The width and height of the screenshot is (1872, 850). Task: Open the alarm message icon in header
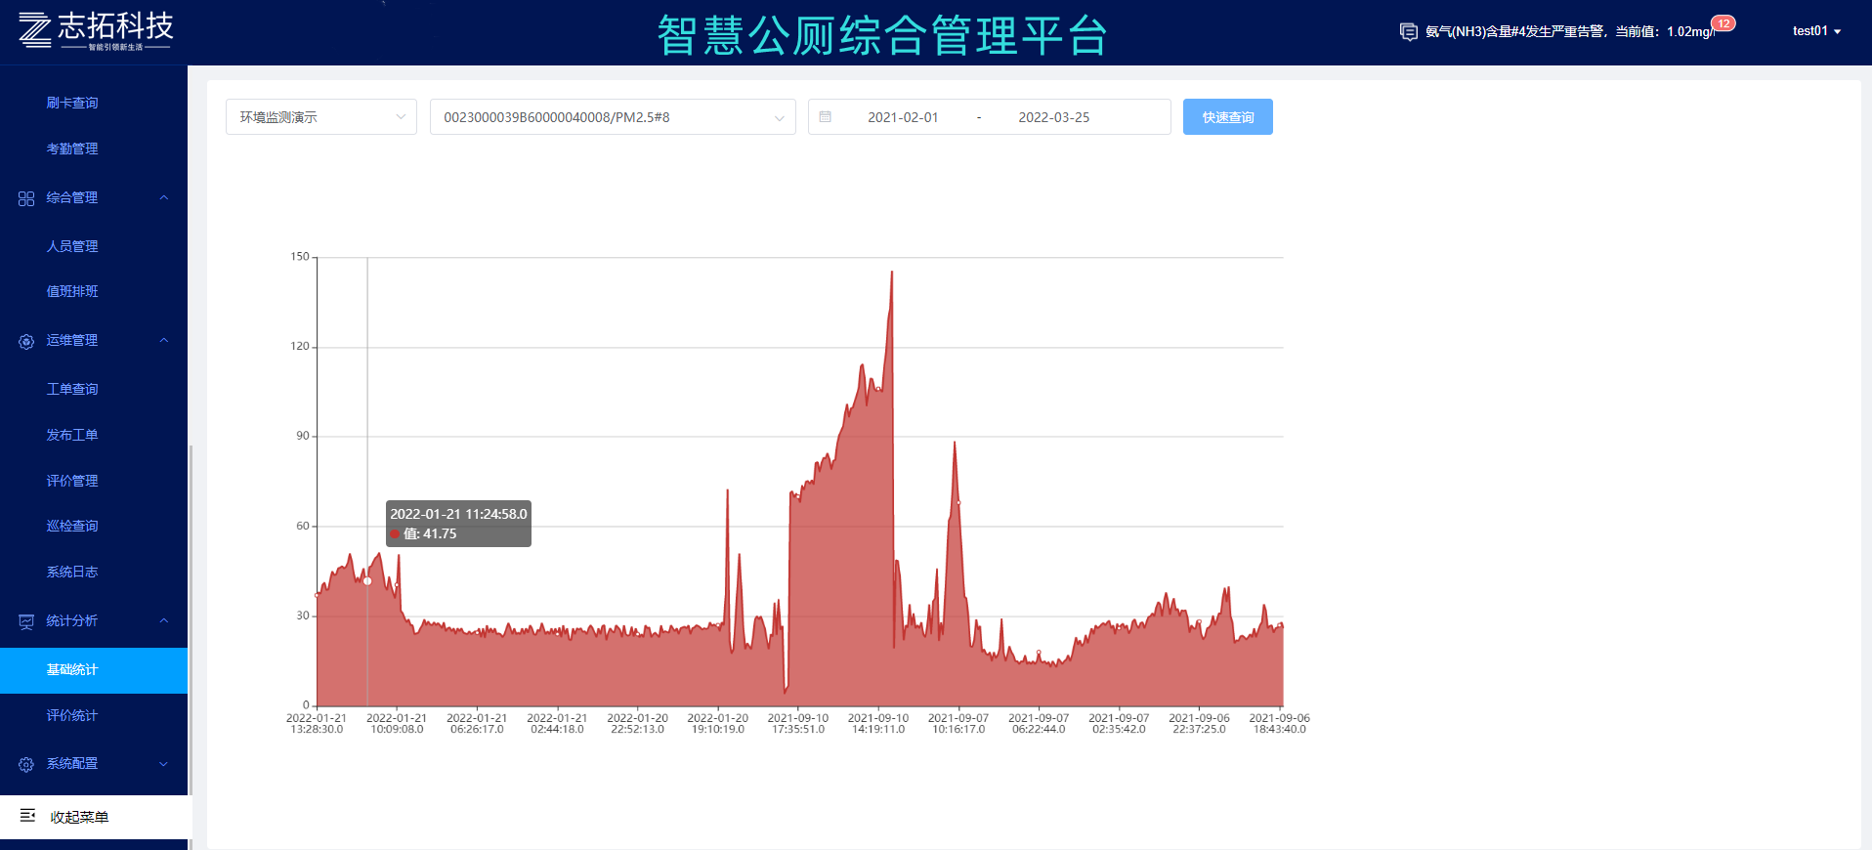(1408, 32)
